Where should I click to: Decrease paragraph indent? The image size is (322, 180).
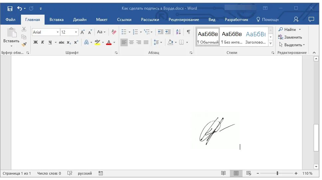pyautogui.click(x=160, y=32)
